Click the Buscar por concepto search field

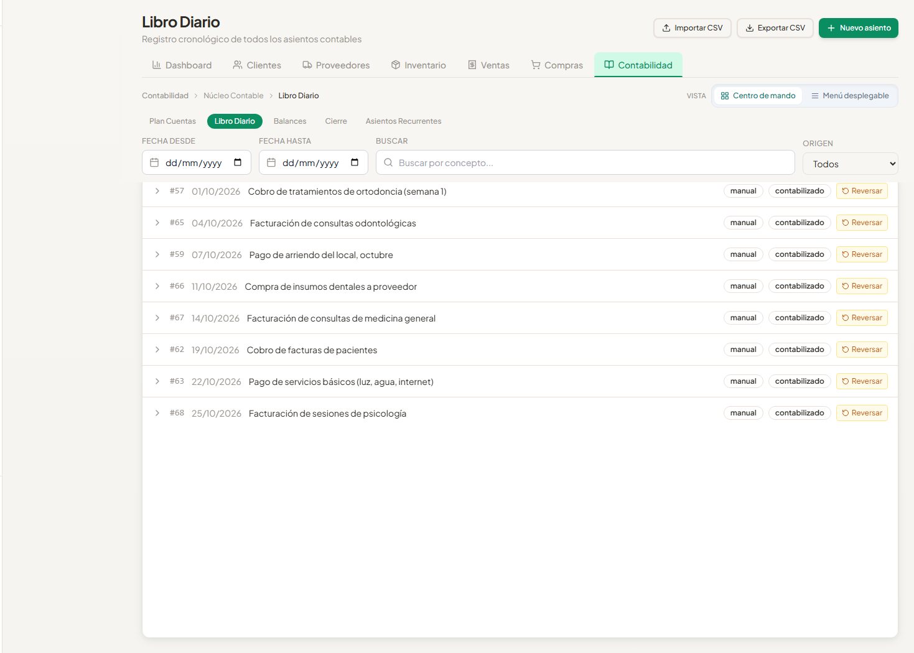click(x=585, y=162)
